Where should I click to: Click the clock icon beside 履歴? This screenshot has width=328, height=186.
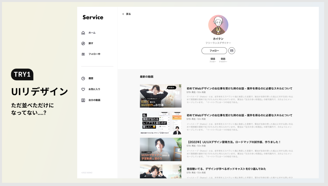click(x=83, y=79)
